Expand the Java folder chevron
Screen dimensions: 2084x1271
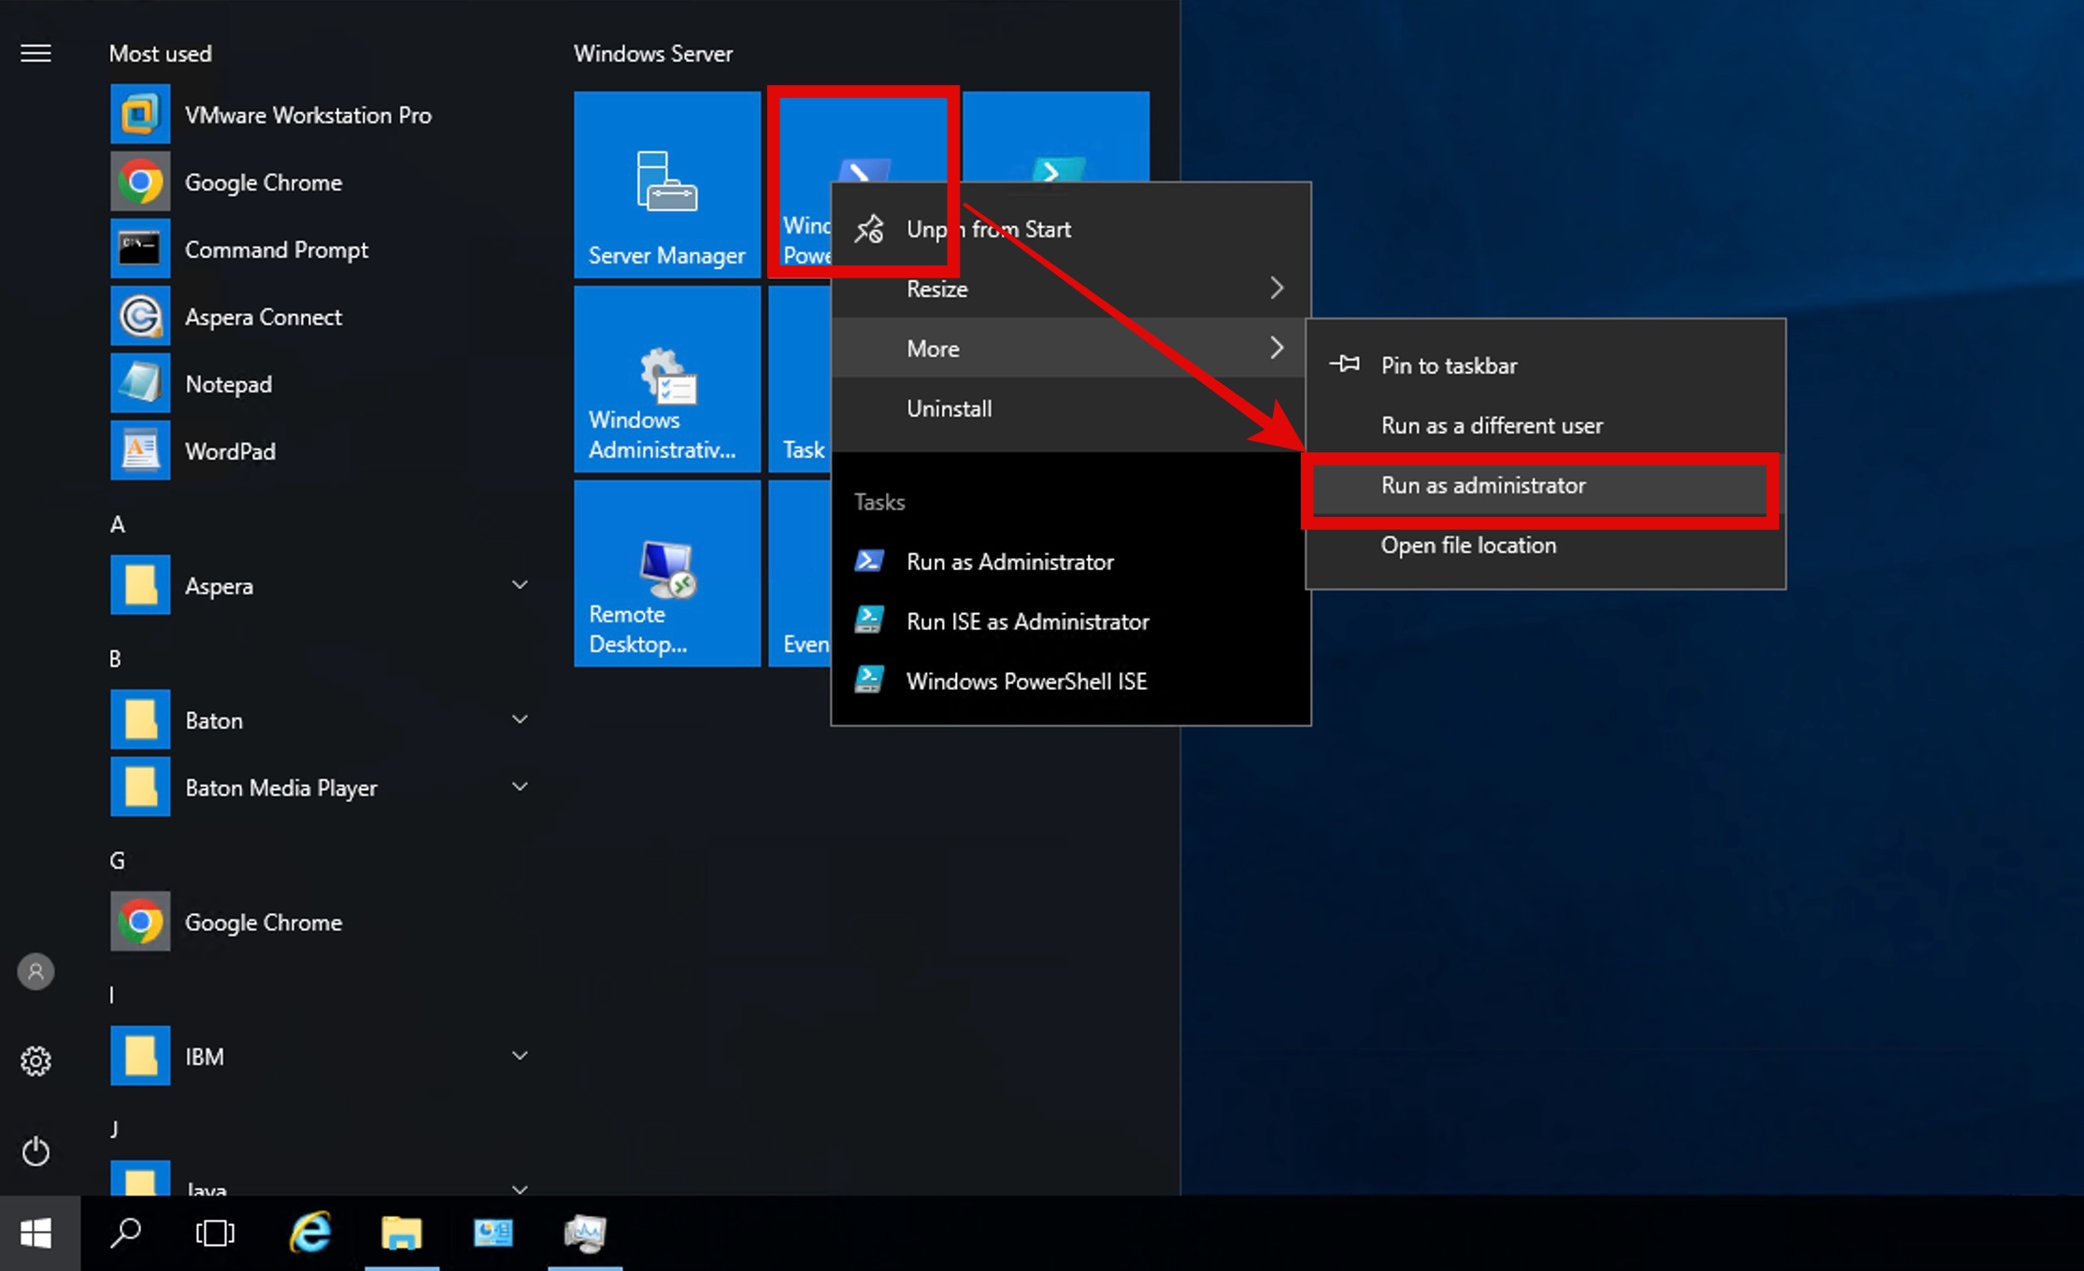[521, 1189]
